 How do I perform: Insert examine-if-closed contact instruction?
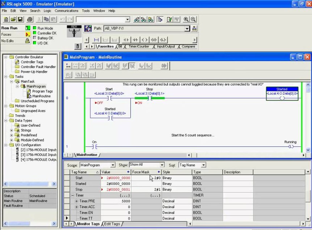[x=126, y=40]
